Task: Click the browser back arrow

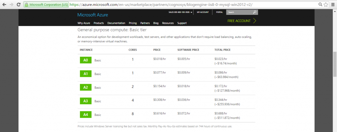Action: tap(4, 5)
